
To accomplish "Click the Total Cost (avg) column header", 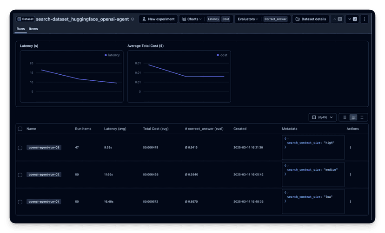I will click(x=156, y=129).
